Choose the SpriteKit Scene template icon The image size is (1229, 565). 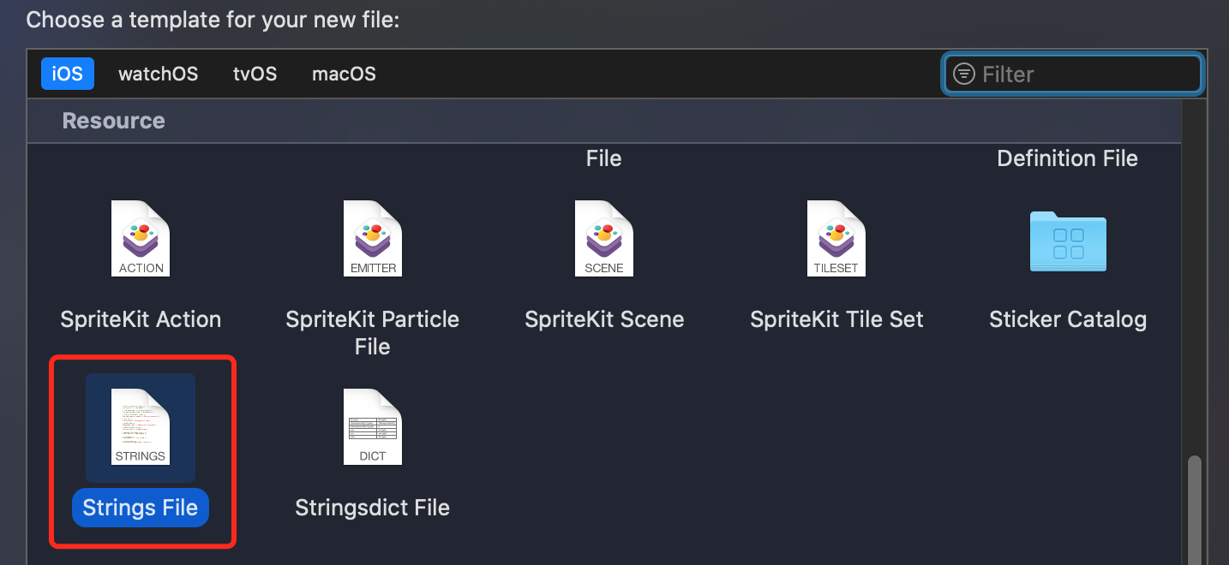point(604,239)
